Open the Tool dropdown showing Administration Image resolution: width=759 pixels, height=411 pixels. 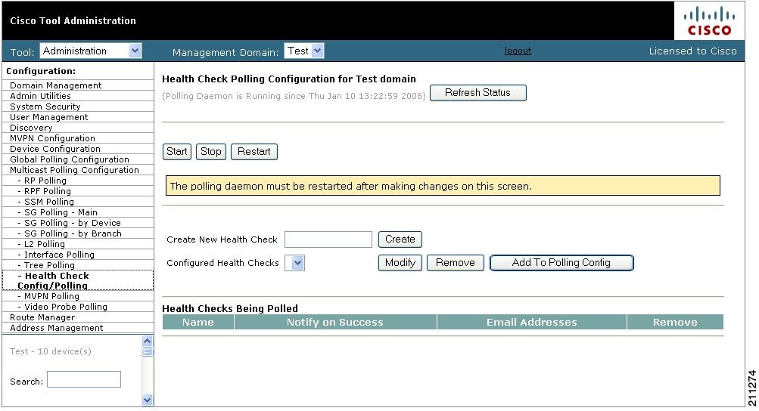coord(91,51)
